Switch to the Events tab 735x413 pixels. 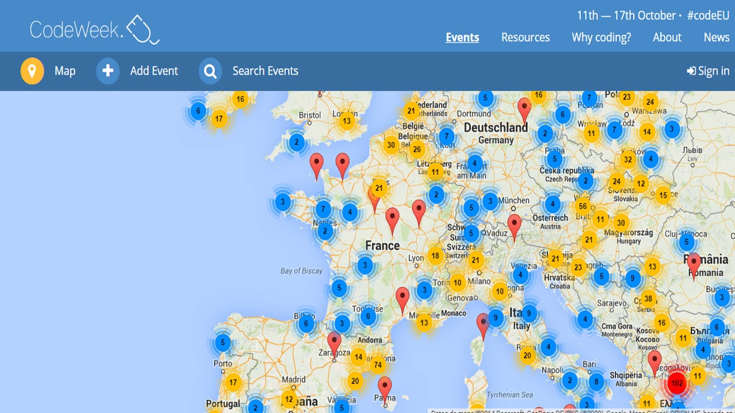(x=462, y=37)
